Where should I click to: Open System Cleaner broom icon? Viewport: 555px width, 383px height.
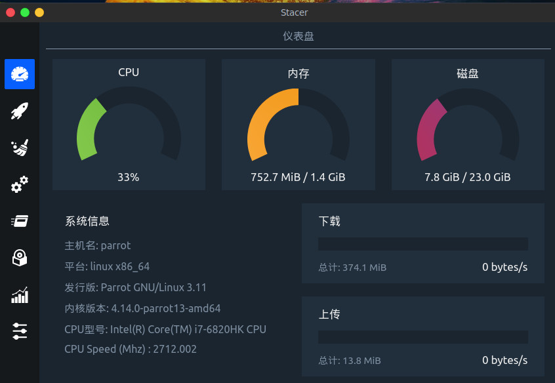coord(20,148)
